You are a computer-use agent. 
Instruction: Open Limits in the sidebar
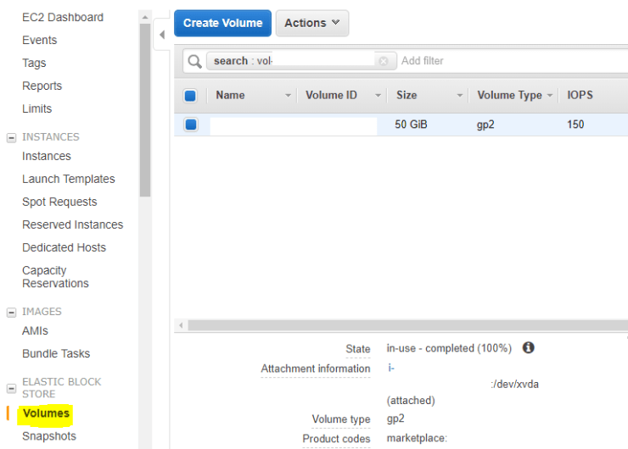point(36,108)
